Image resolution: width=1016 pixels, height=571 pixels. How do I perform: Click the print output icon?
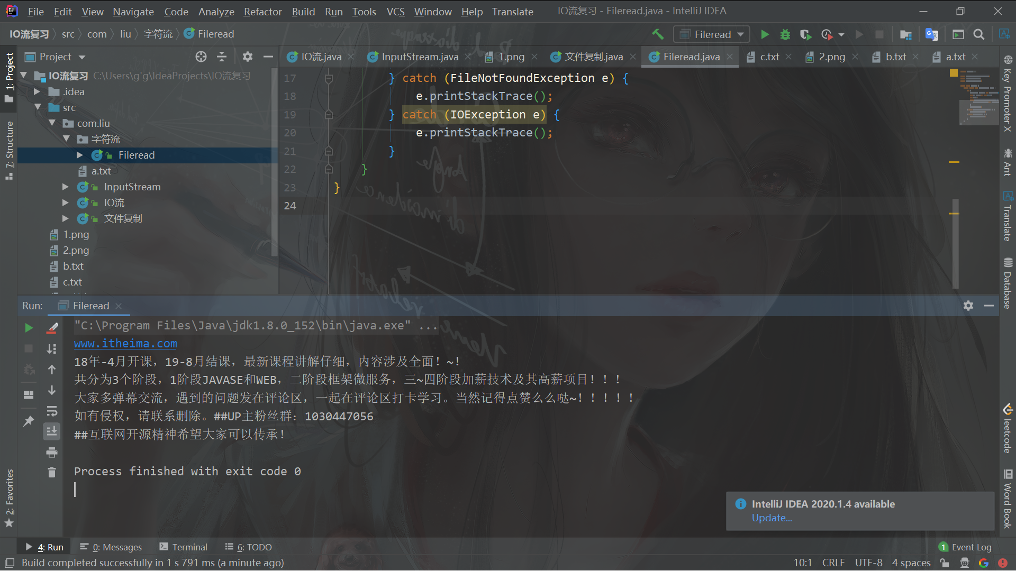[x=52, y=453]
